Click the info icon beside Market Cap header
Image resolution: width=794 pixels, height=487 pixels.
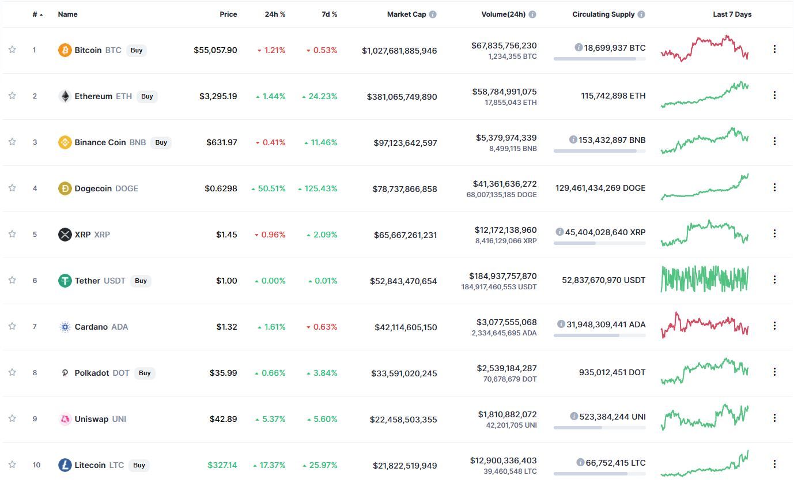tap(433, 14)
